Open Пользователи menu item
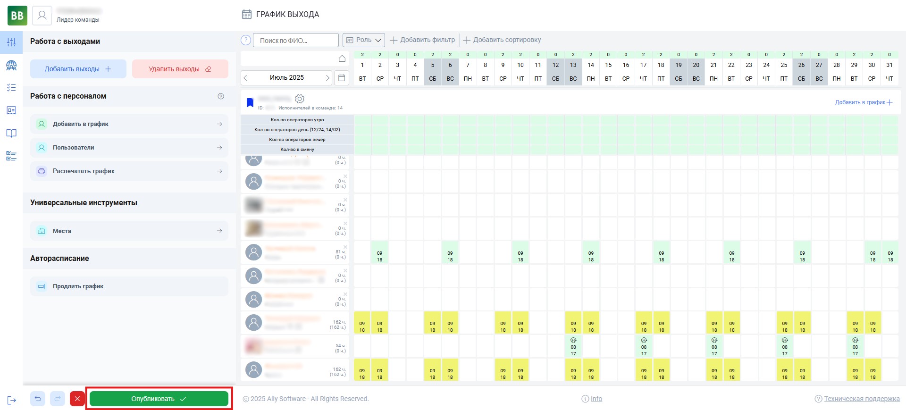 click(x=129, y=148)
